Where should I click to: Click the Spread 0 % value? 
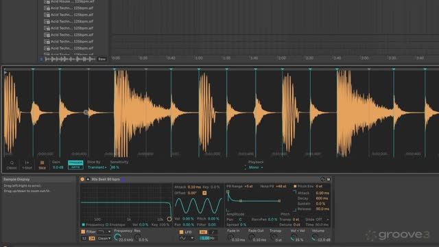coord(243,225)
